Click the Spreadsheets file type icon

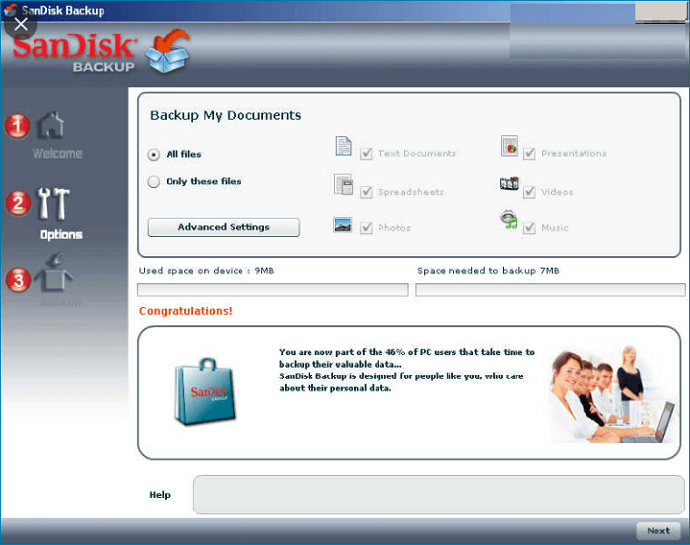tap(343, 184)
